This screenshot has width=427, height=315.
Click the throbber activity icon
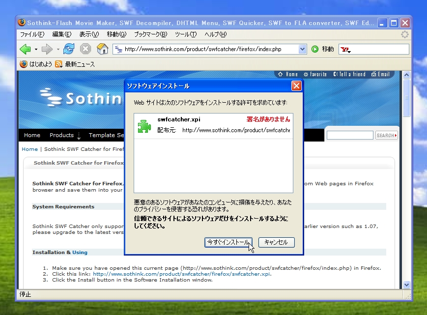(x=405, y=34)
